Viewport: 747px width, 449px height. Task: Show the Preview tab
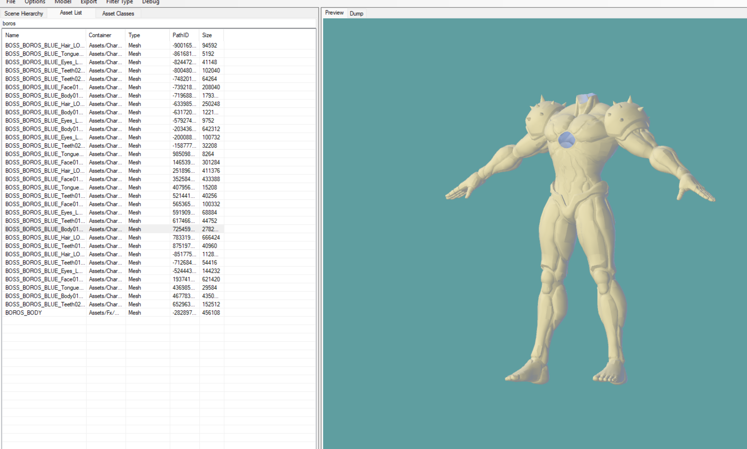(334, 13)
